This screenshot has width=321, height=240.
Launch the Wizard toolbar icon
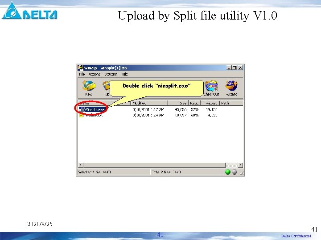(231, 88)
